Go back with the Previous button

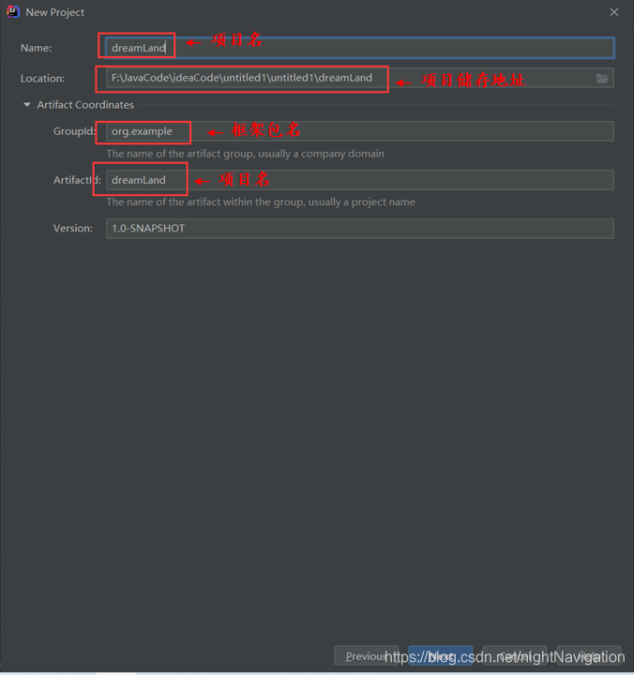[367, 656]
